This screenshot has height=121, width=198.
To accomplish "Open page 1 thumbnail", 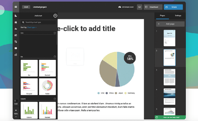I will tap(170, 38).
